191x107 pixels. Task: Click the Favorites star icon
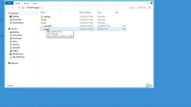pyautogui.click(x=9, y=13)
